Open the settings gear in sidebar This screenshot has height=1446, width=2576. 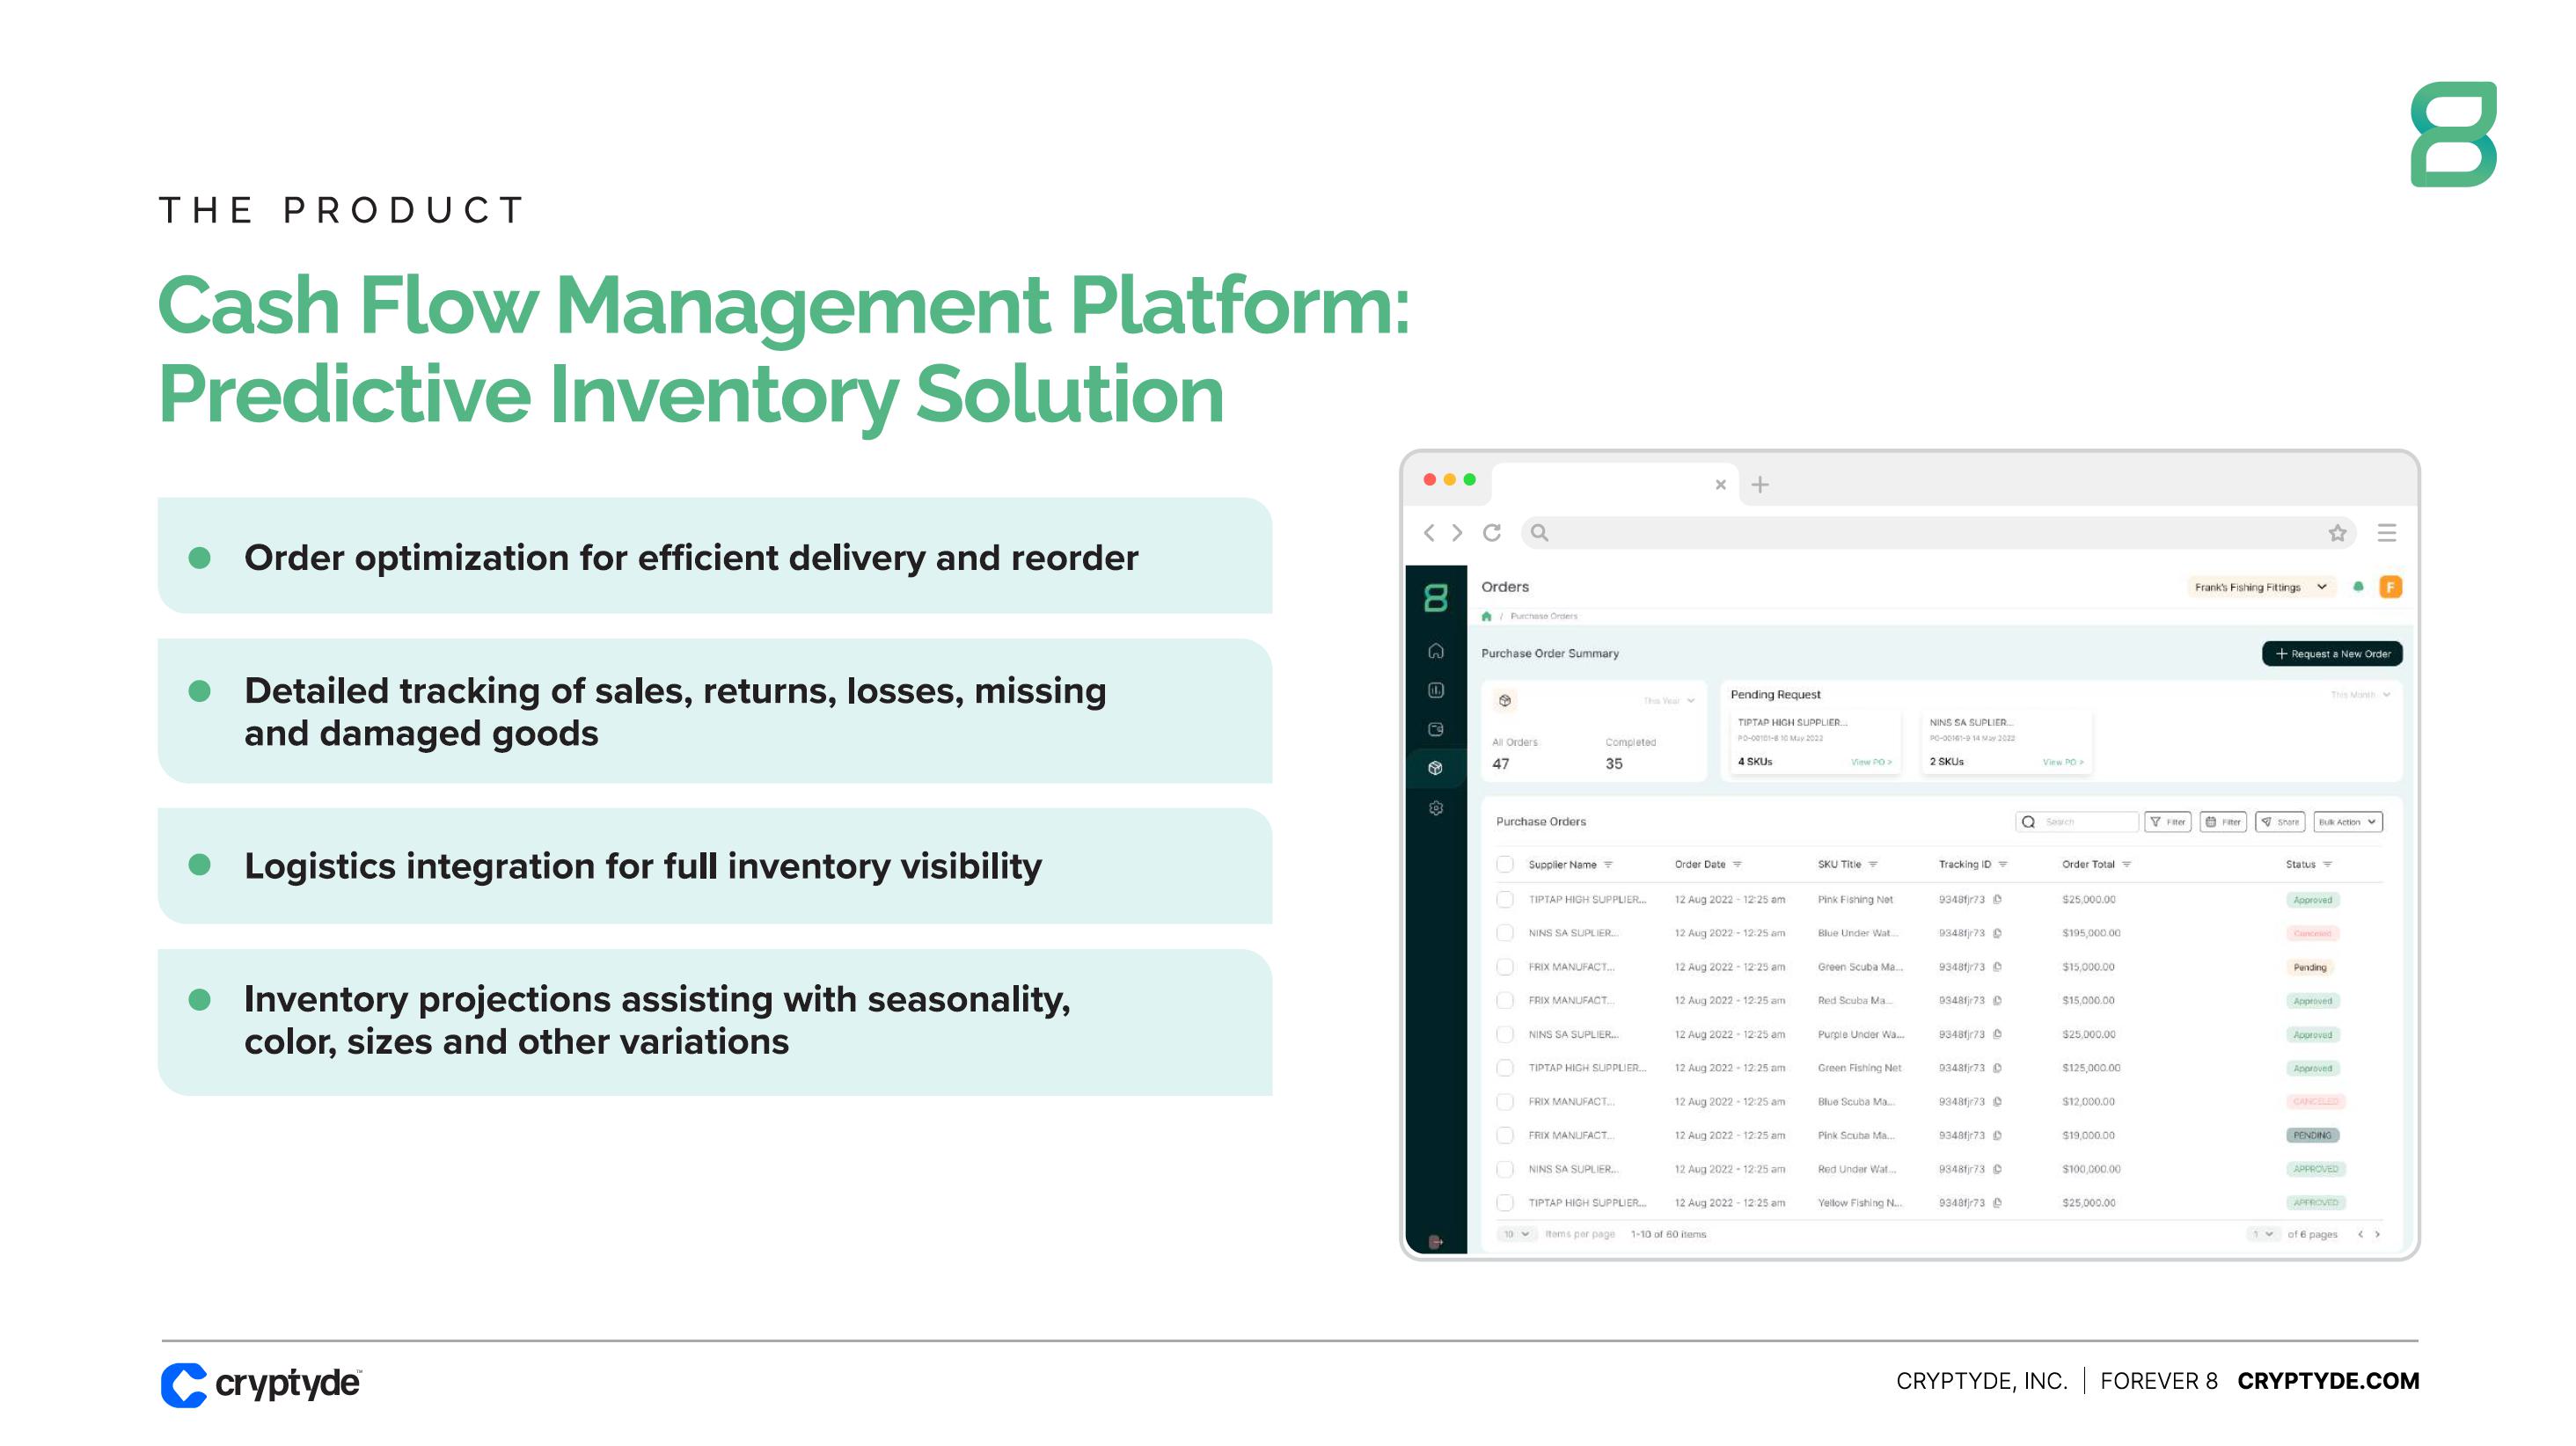(x=1436, y=808)
